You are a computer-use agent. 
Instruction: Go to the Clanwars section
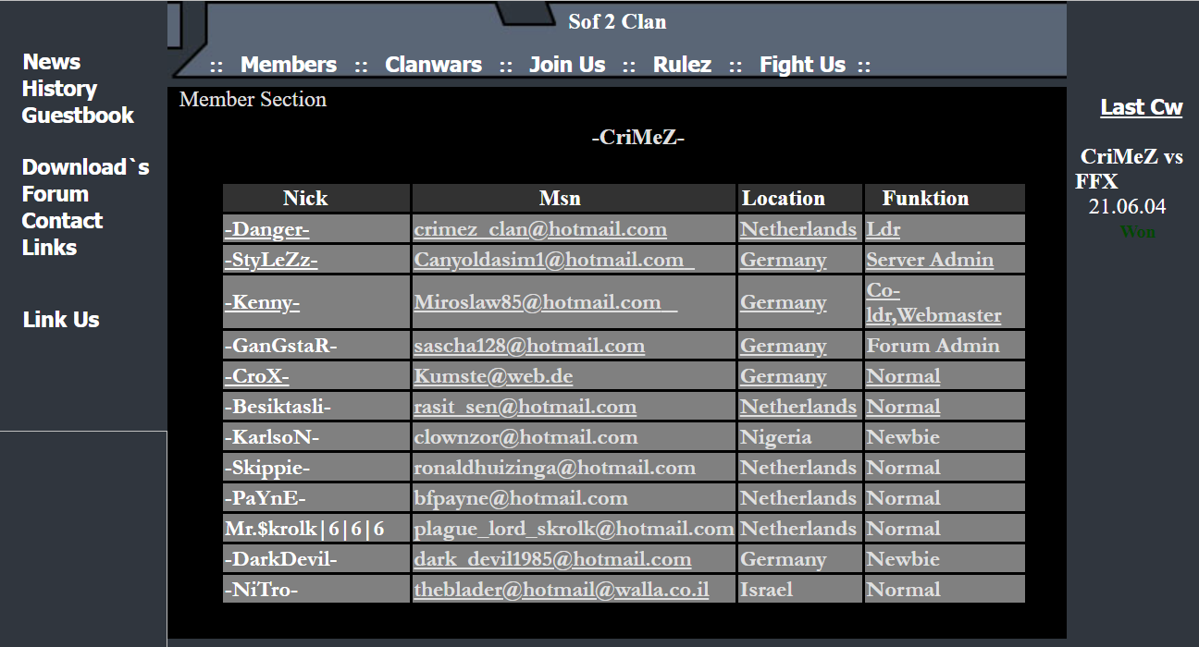(x=433, y=65)
